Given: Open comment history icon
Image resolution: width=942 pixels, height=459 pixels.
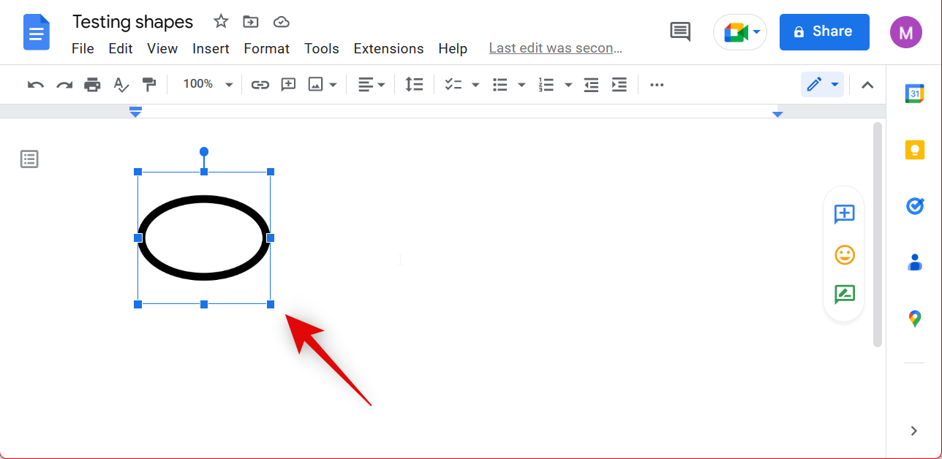Looking at the screenshot, I should click(680, 31).
